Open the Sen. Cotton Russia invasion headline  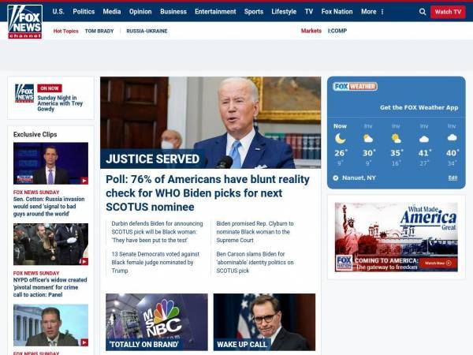pyautogui.click(x=49, y=207)
